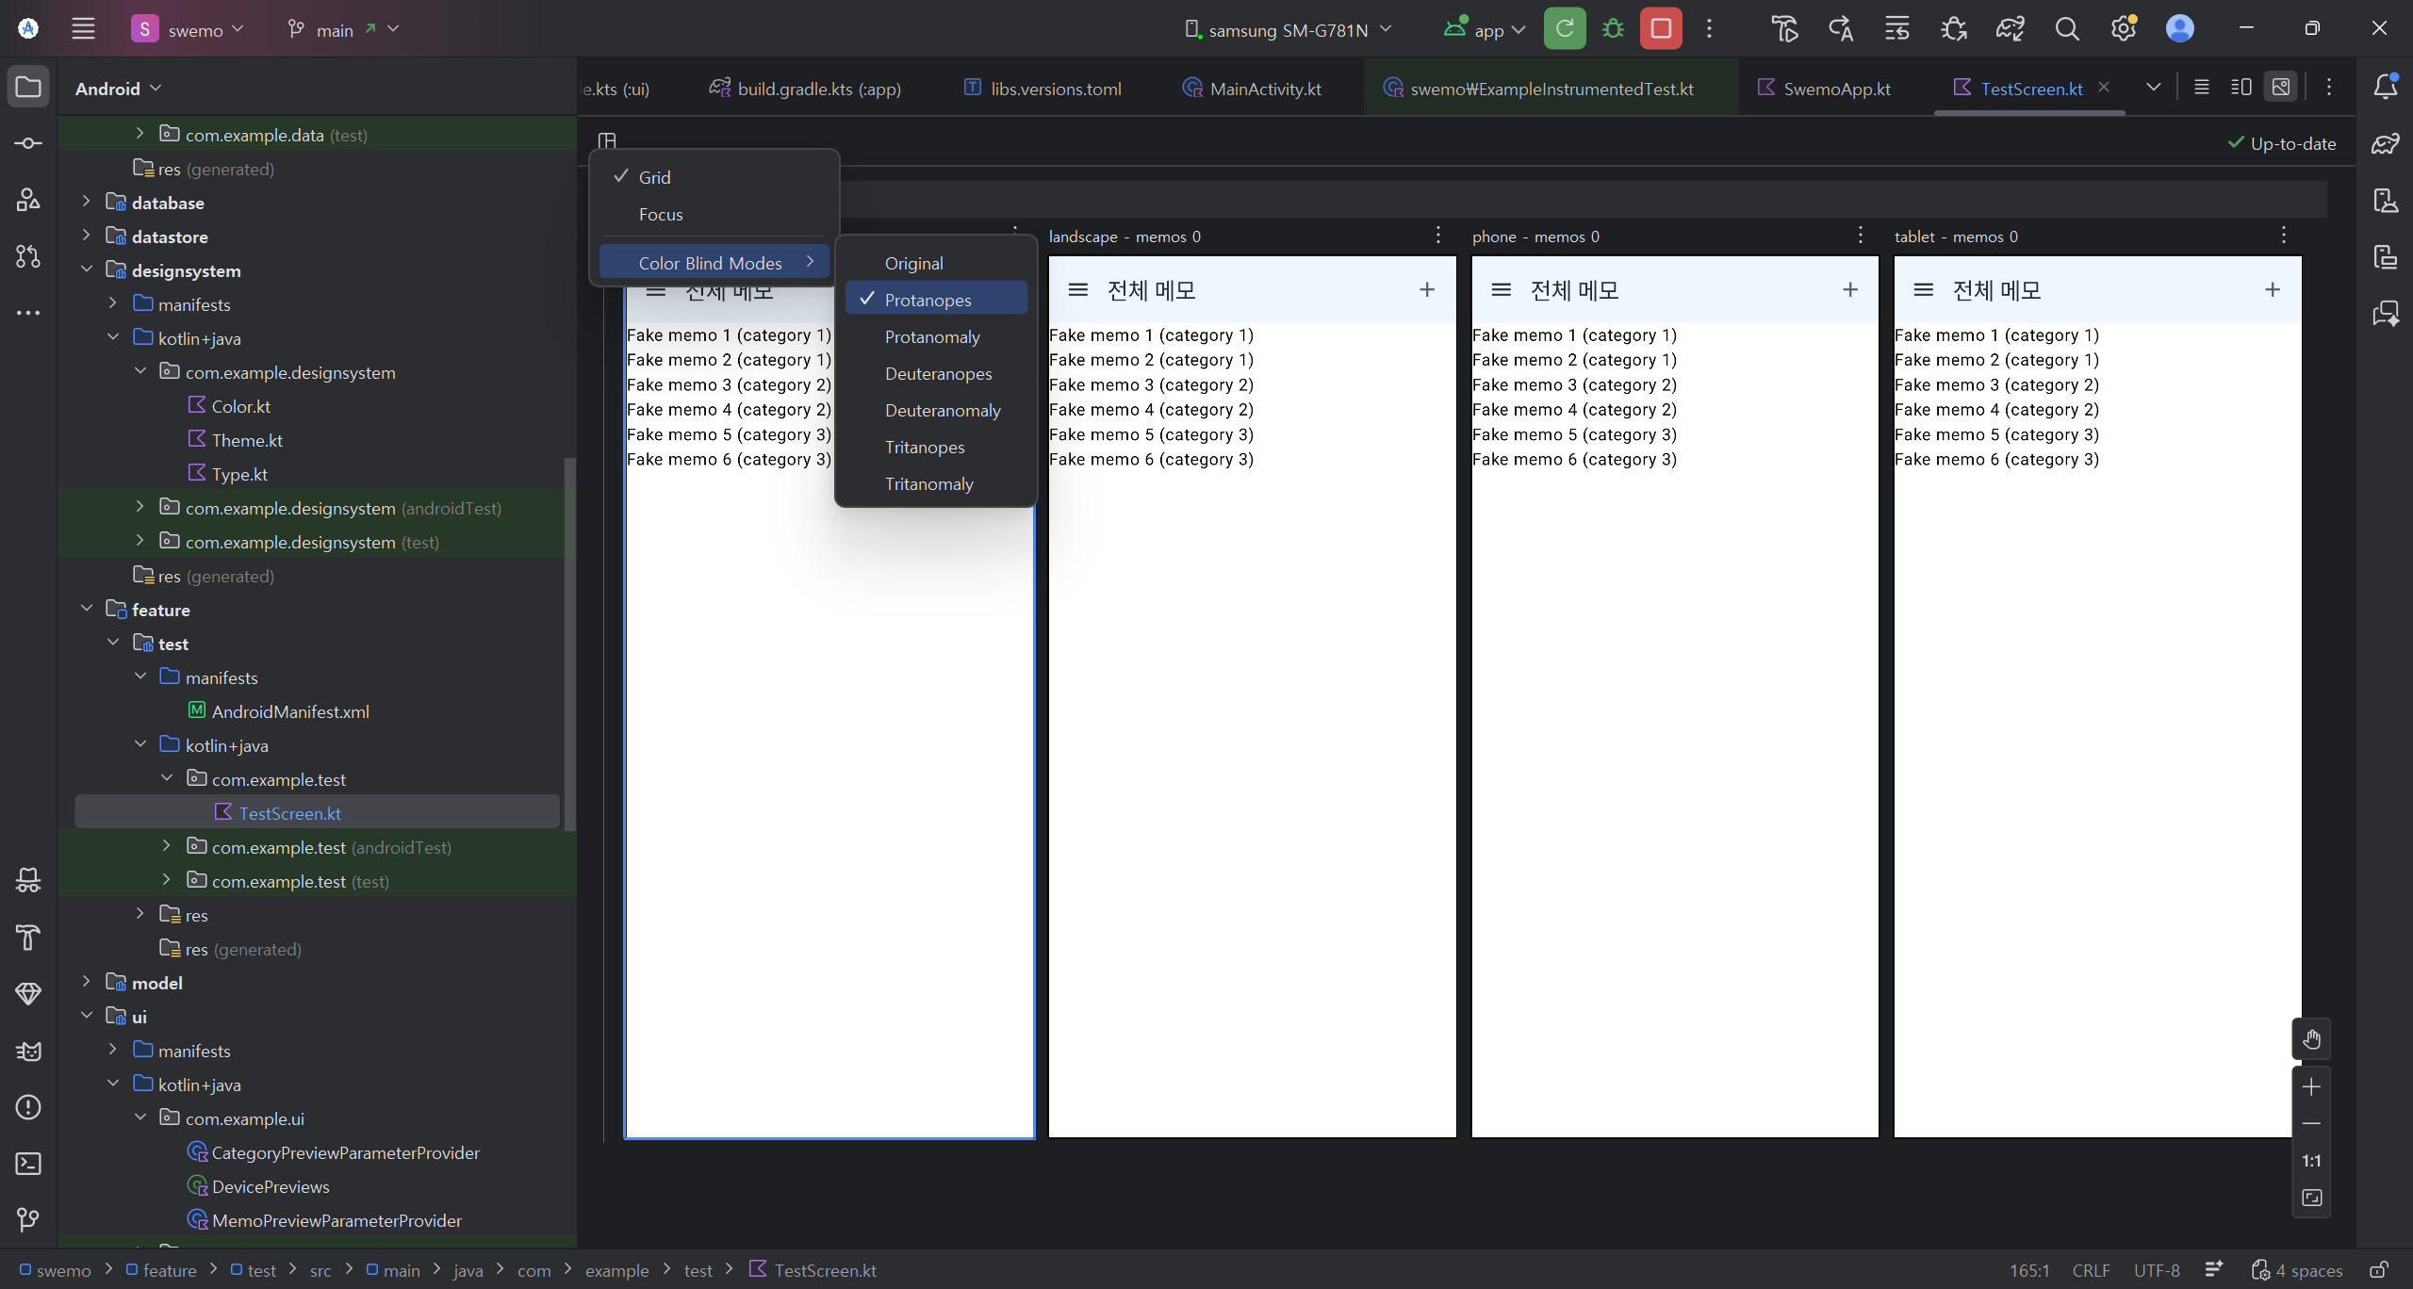Switch color blind mode to Original
Viewport: 2413px width, 1289px height.
[913, 264]
